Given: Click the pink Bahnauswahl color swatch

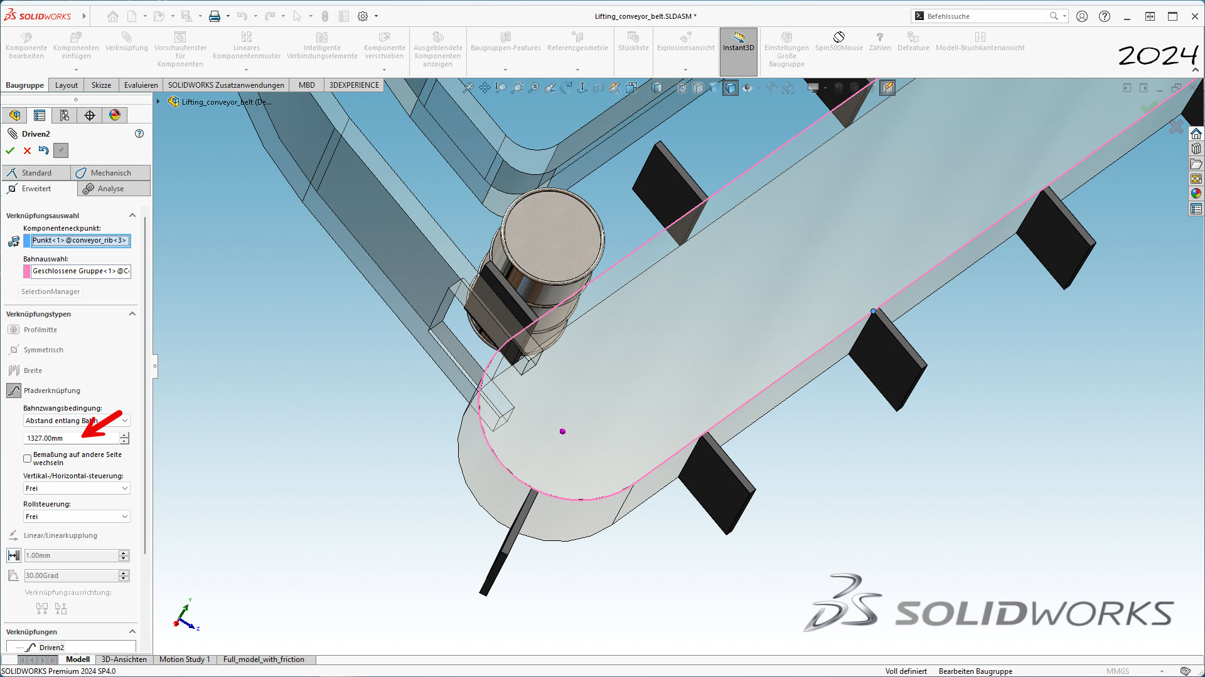Looking at the screenshot, I should pyautogui.click(x=27, y=271).
